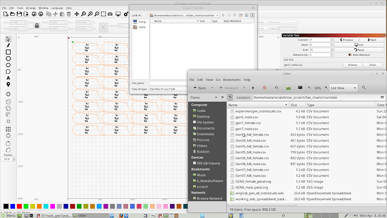
Task: Toggle the aspect ratio lock icon
Action: point(37,25)
